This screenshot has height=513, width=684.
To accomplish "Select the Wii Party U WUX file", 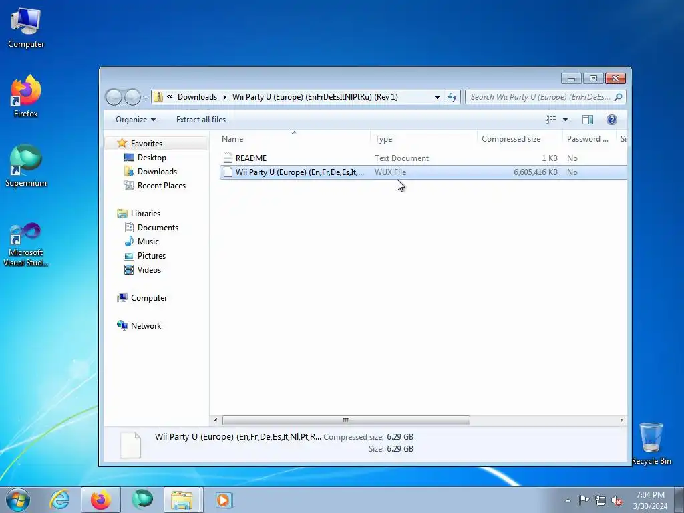I will pyautogui.click(x=423, y=172).
